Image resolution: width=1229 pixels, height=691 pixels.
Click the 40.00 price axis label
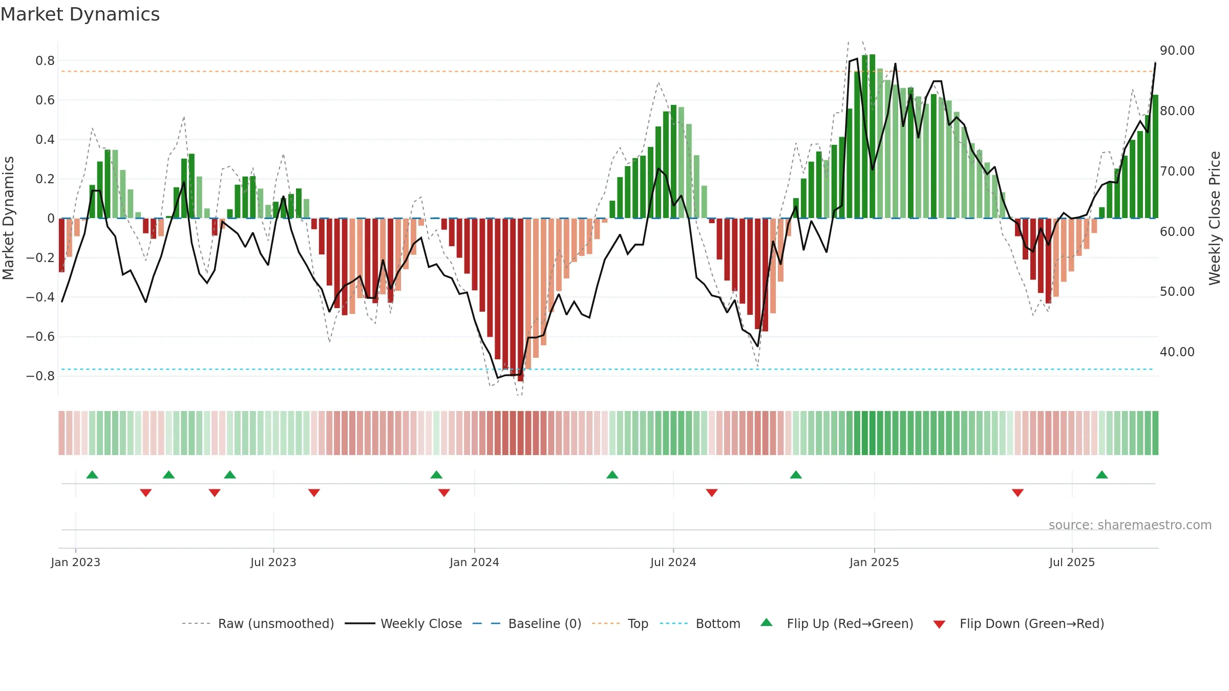[1177, 352]
